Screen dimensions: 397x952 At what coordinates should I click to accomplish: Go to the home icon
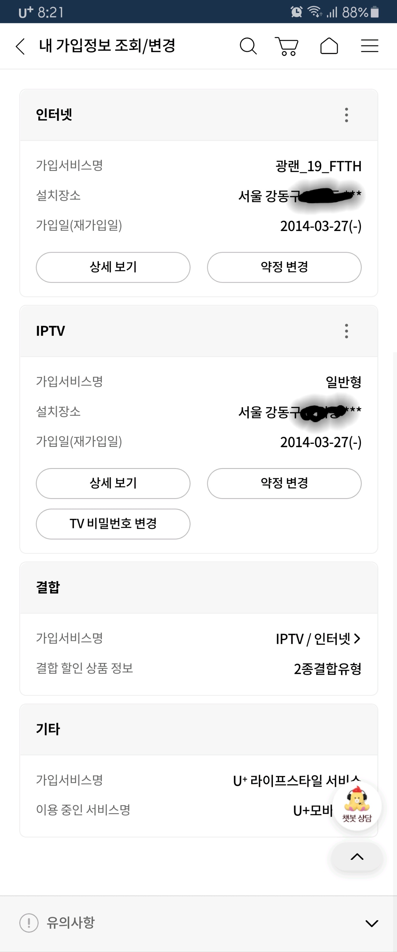coord(329,47)
